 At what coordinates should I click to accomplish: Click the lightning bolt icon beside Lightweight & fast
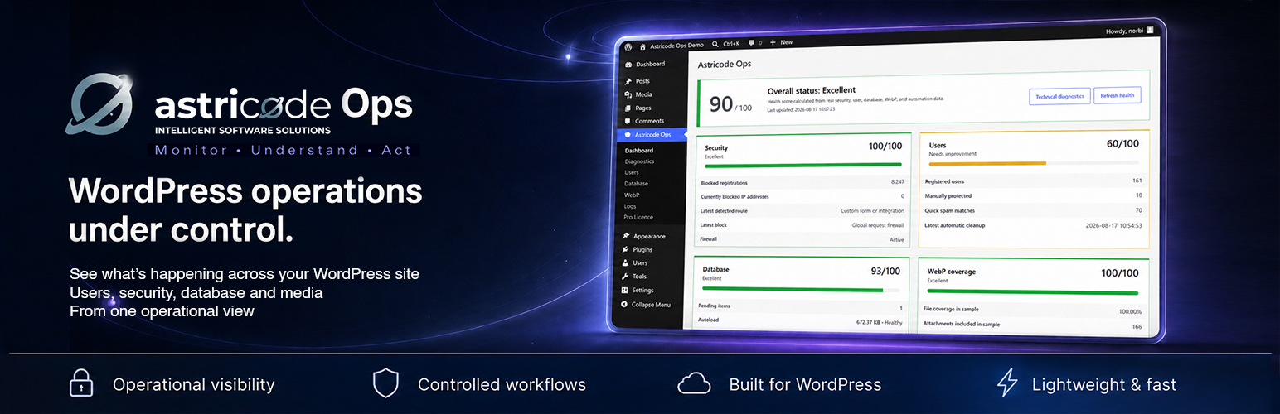[1006, 383]
